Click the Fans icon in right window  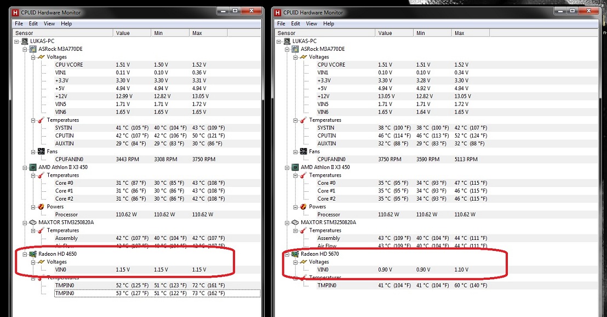pos(304,151)
